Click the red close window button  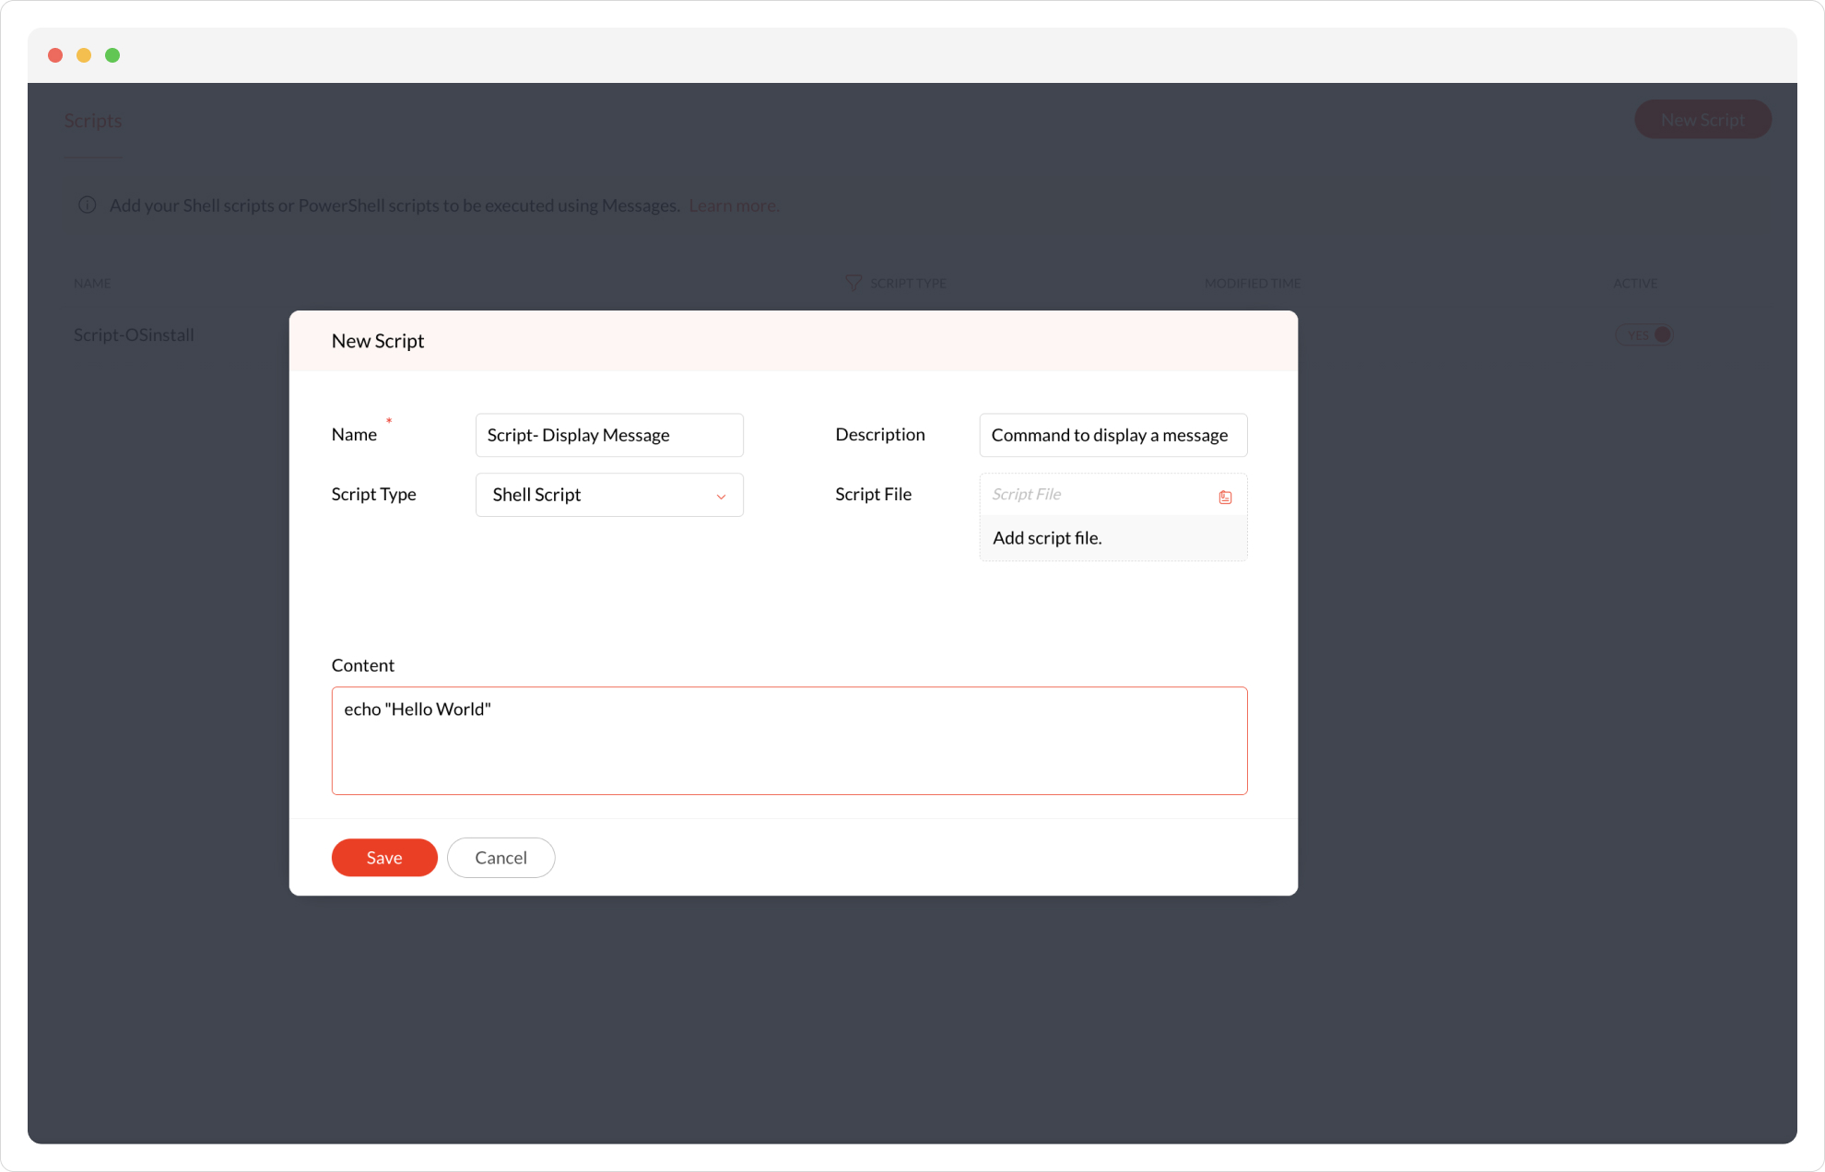[55, 55]
